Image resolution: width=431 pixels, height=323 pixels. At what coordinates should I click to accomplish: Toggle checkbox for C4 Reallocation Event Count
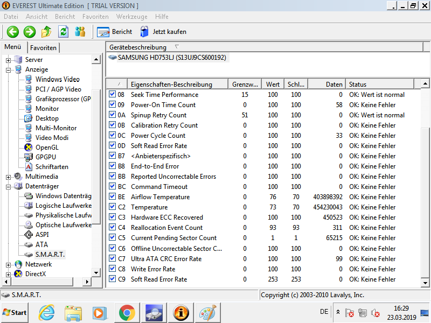[112, 227]
